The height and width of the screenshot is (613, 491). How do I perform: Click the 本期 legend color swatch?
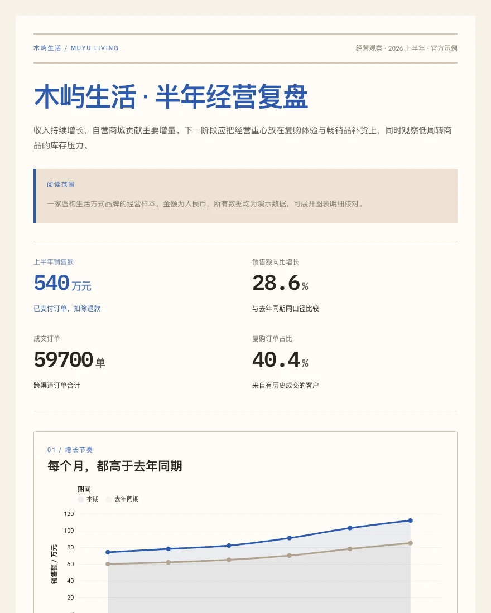(81, 499)
